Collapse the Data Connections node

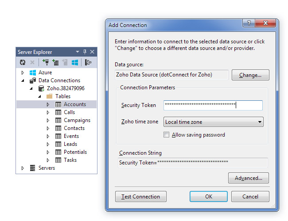23,80
